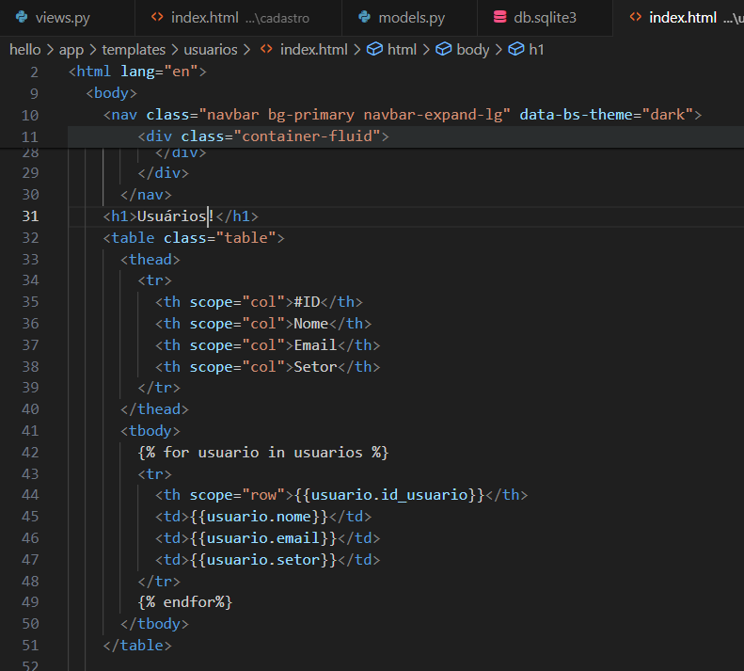This screenshot has width=744, height=671.
Task: Click the database icon on db.sqlite3 tab
Action: [x=499, y=17]
